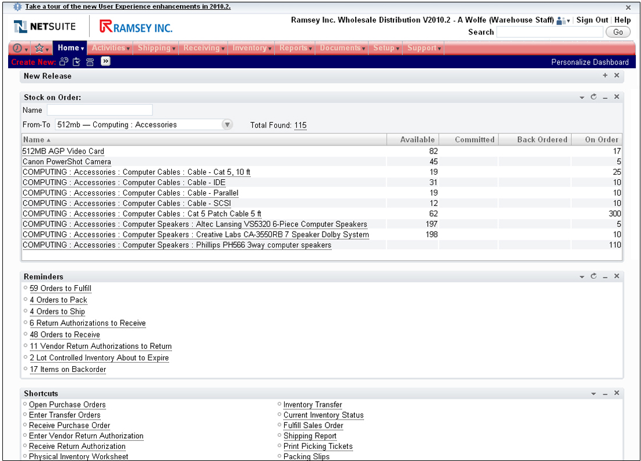The image size is (641, 461).
Task: Open the 59 Orders to Fulfill reminder
Action: tap(61, 289)
